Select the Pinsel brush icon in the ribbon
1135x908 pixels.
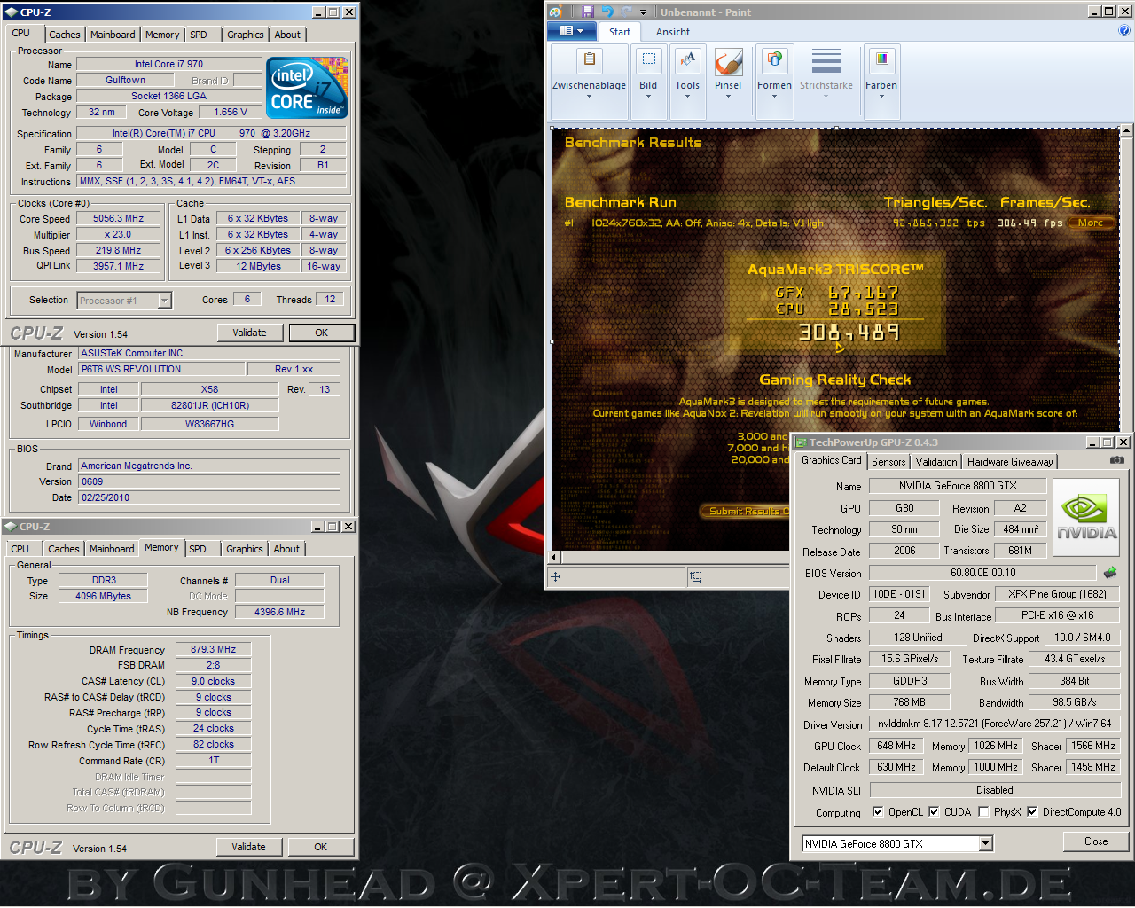pyautogui.click(x=728, y=62)
